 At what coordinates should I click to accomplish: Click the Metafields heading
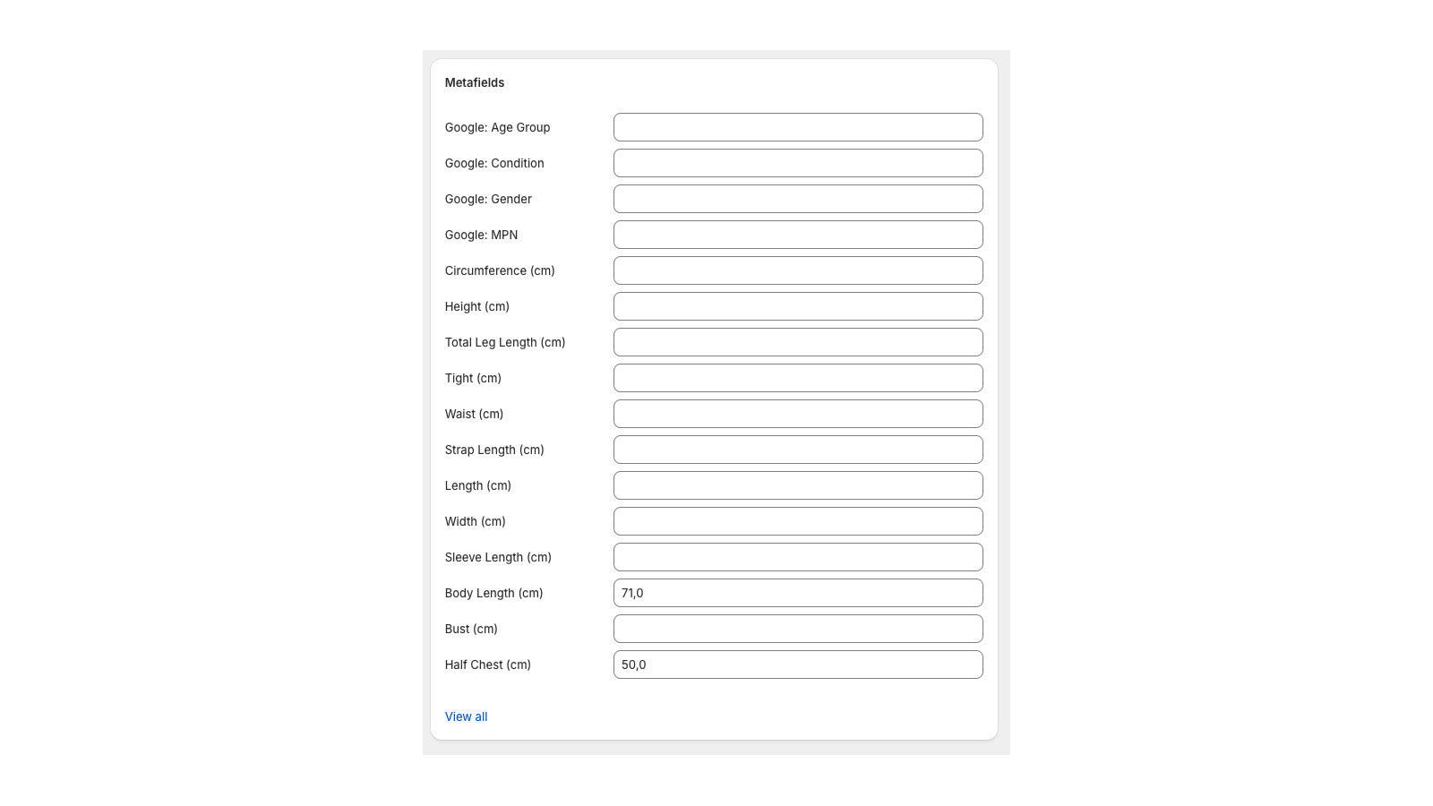tap(475, 82)
